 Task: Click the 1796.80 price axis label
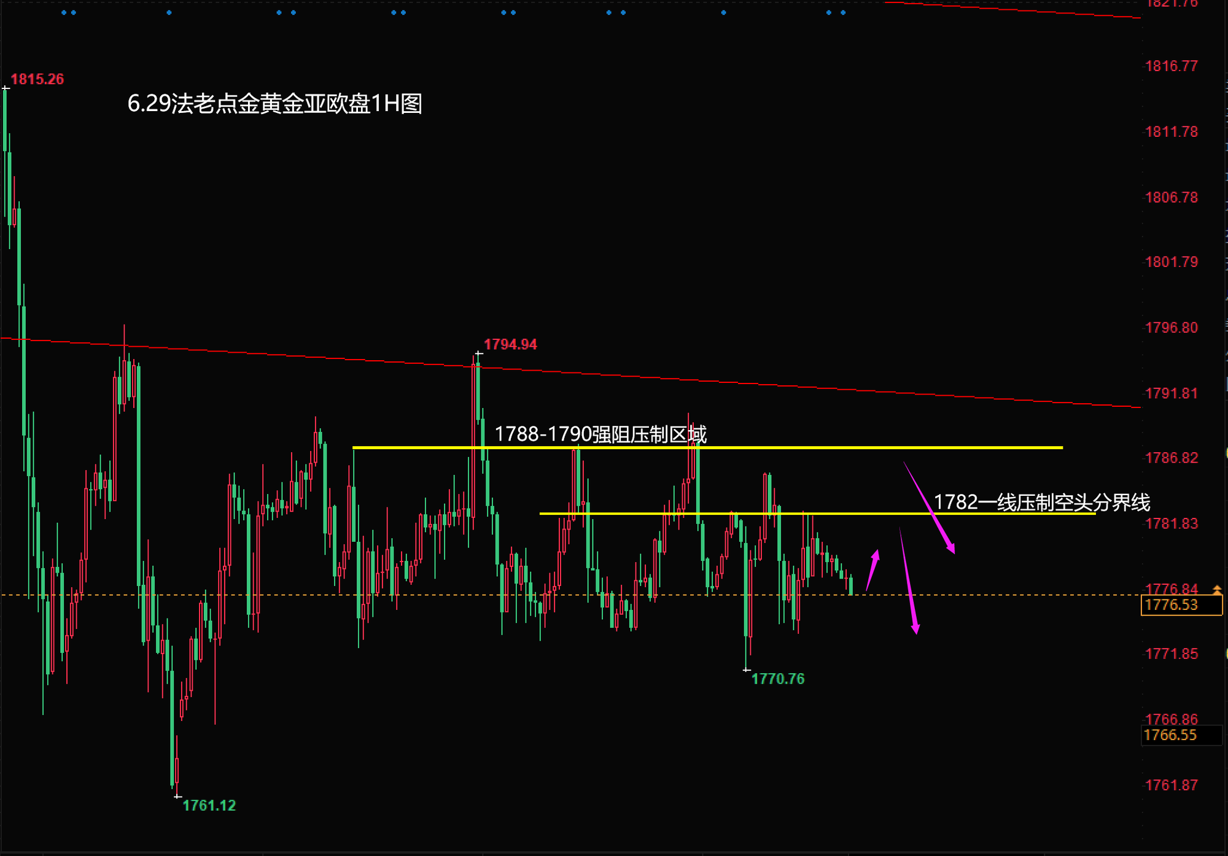pyautogui.click(x=1171, y=328)
